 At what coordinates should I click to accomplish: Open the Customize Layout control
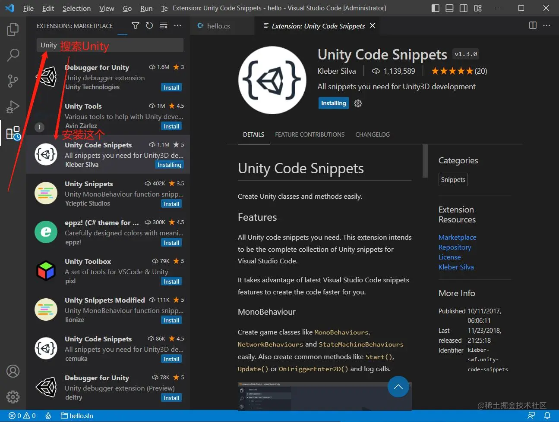pos(477,8)
